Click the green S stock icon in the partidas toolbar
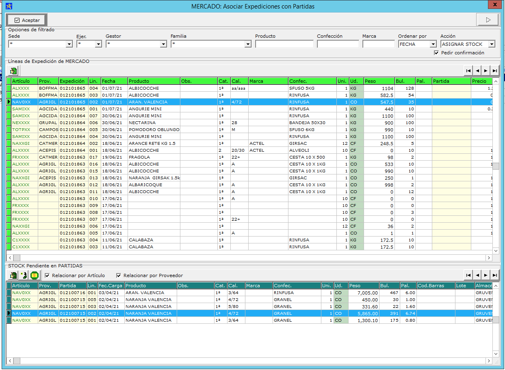 pyautogui.click(x=35, y=276)
